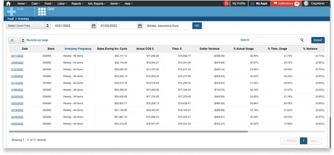
Task: Open the Adv. Reports menu
Action: [96, 3]
